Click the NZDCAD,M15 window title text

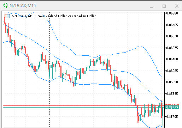pyautogui.click(x=23, y=6)
